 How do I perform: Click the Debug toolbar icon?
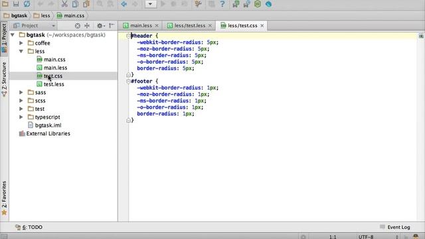(173, 4)
